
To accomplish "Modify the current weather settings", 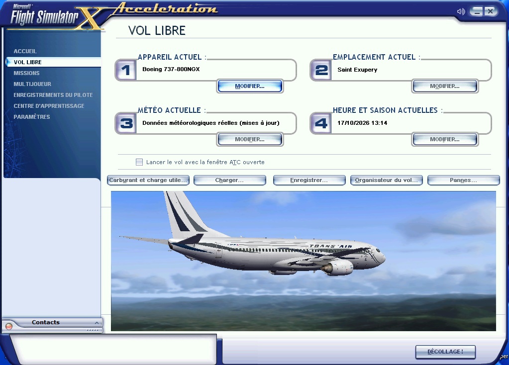I will click(250, 140).
